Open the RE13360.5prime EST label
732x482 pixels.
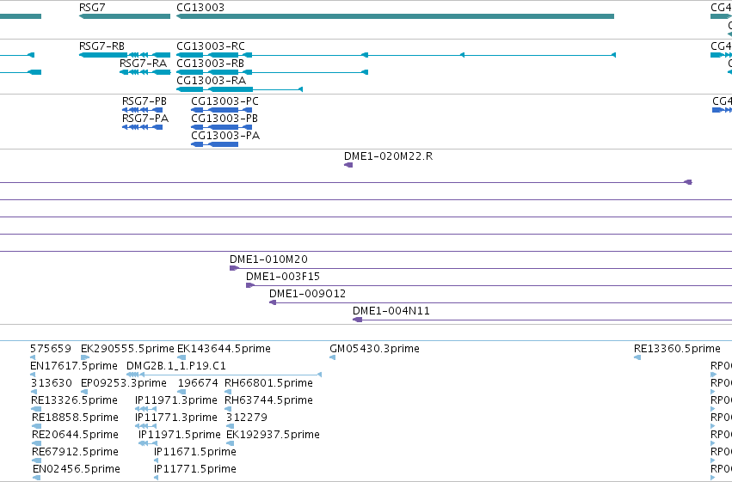pyautogui.click(x=677, y=349)
